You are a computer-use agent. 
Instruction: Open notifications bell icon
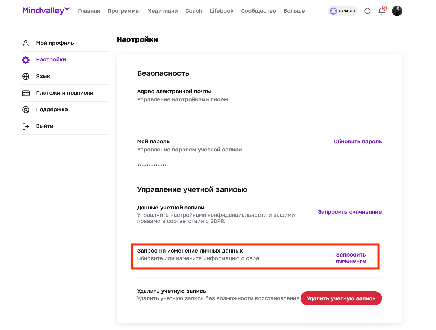point(382,11)
